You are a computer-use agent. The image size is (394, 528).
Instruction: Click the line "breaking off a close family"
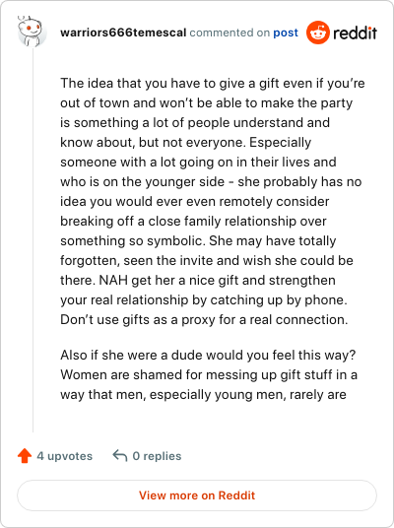pos(193,221)
